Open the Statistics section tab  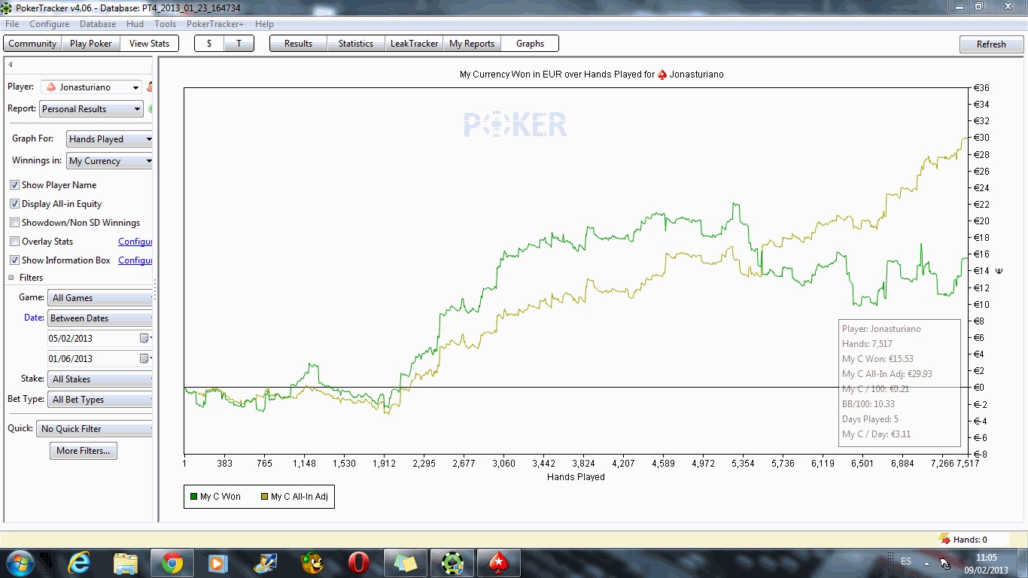tap(356, 44)
